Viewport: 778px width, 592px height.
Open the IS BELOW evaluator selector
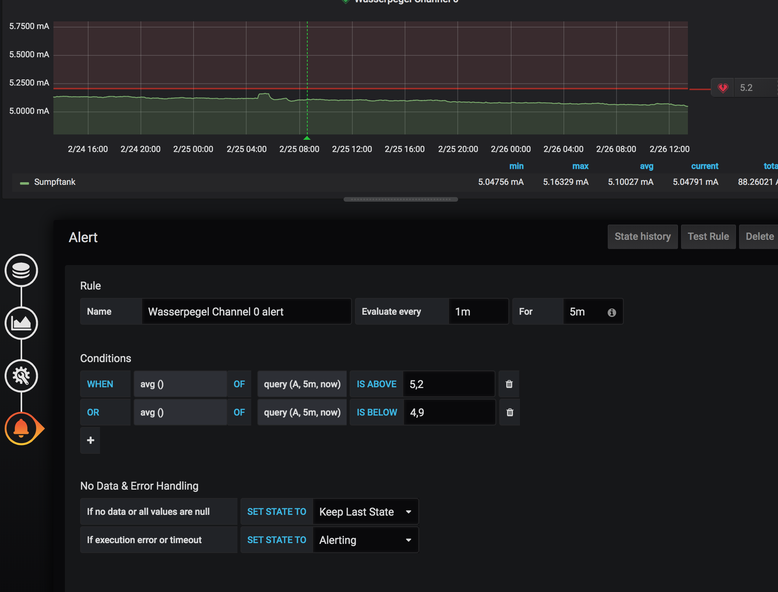pos(377,412)
